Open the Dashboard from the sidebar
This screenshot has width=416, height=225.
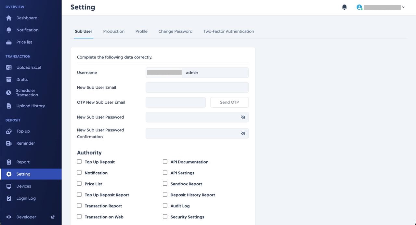pos(27,18)
